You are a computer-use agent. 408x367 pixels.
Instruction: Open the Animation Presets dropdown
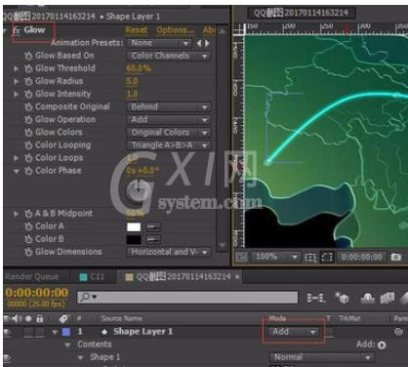(159, 43)
